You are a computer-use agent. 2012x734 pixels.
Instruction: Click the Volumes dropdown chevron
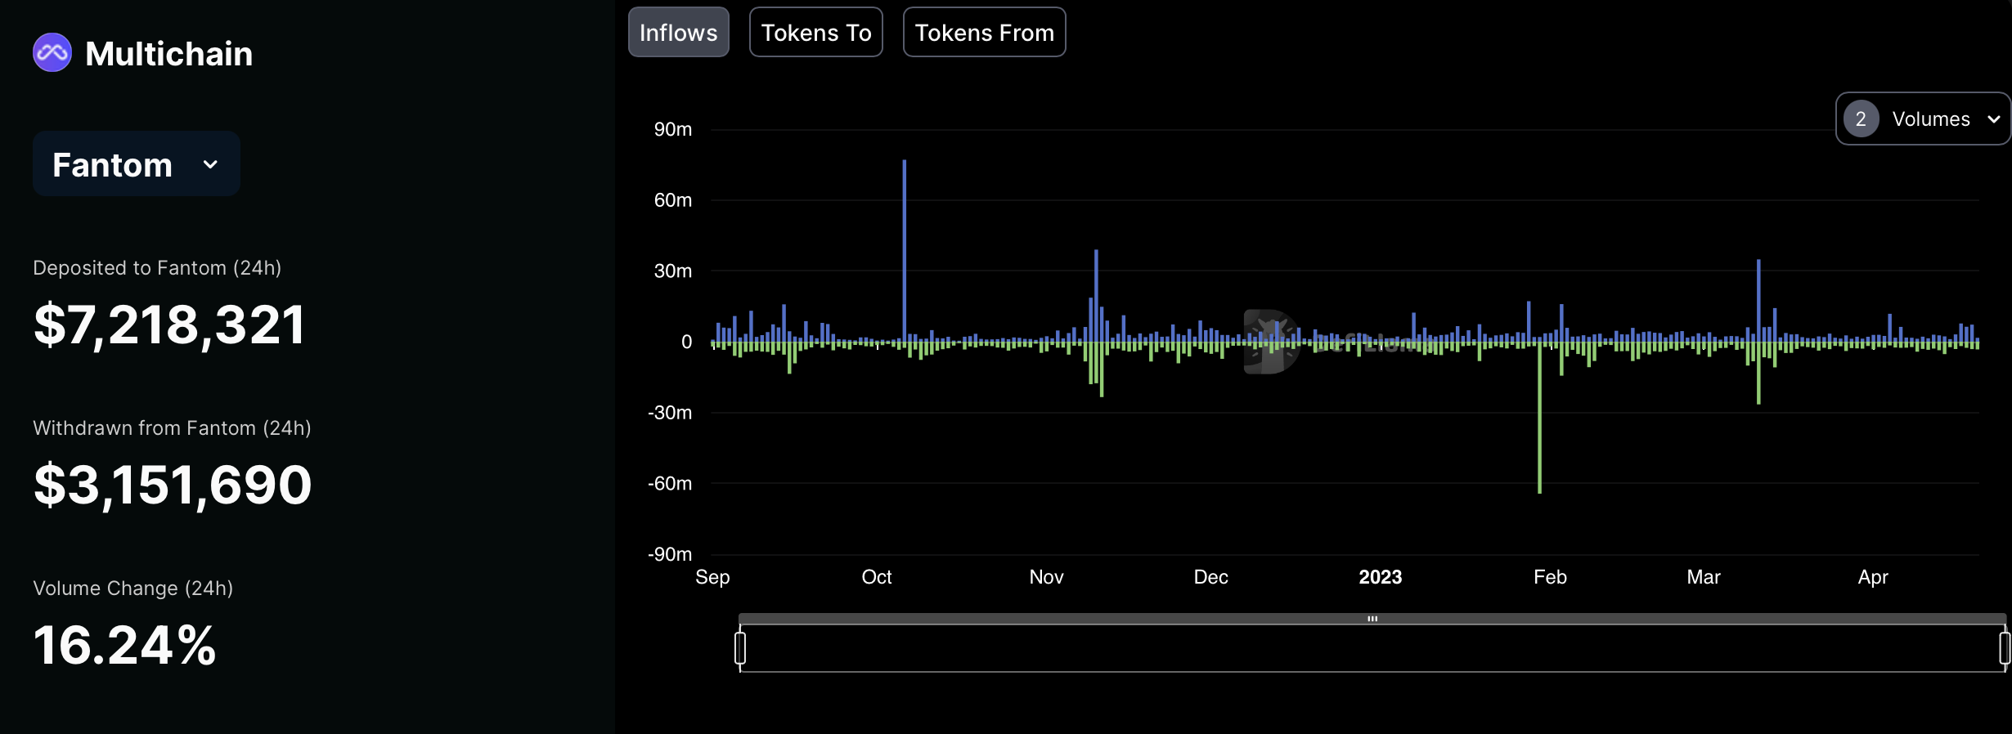1994,119
